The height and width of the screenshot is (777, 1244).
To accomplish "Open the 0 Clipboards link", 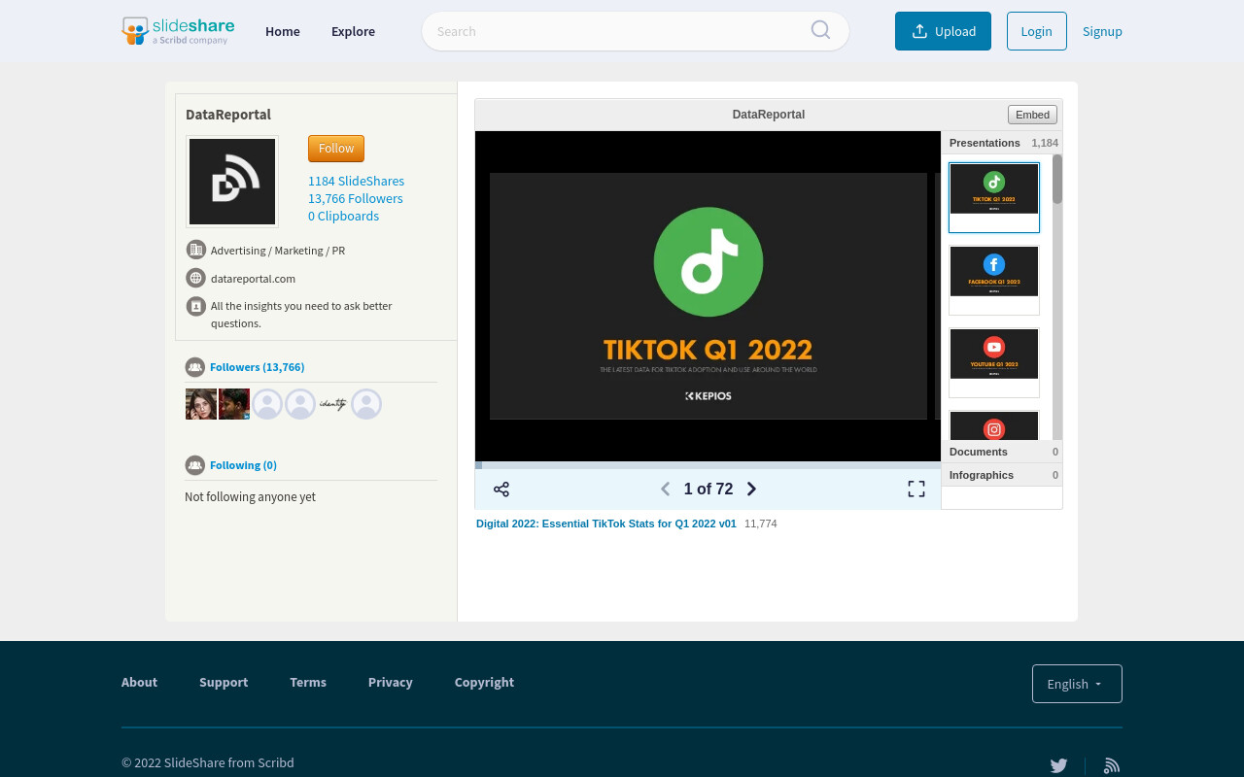I will pos(343,216).
